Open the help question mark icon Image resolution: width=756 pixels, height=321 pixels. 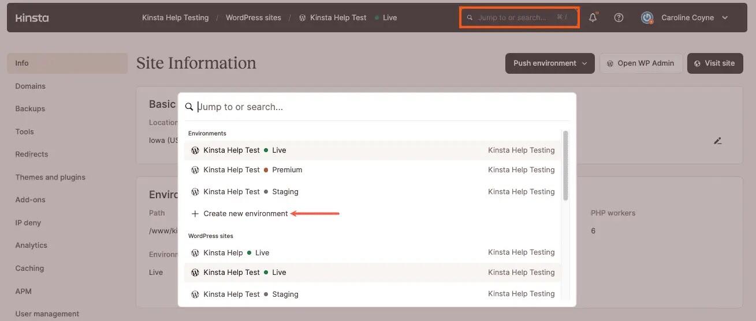pos(619,18)
